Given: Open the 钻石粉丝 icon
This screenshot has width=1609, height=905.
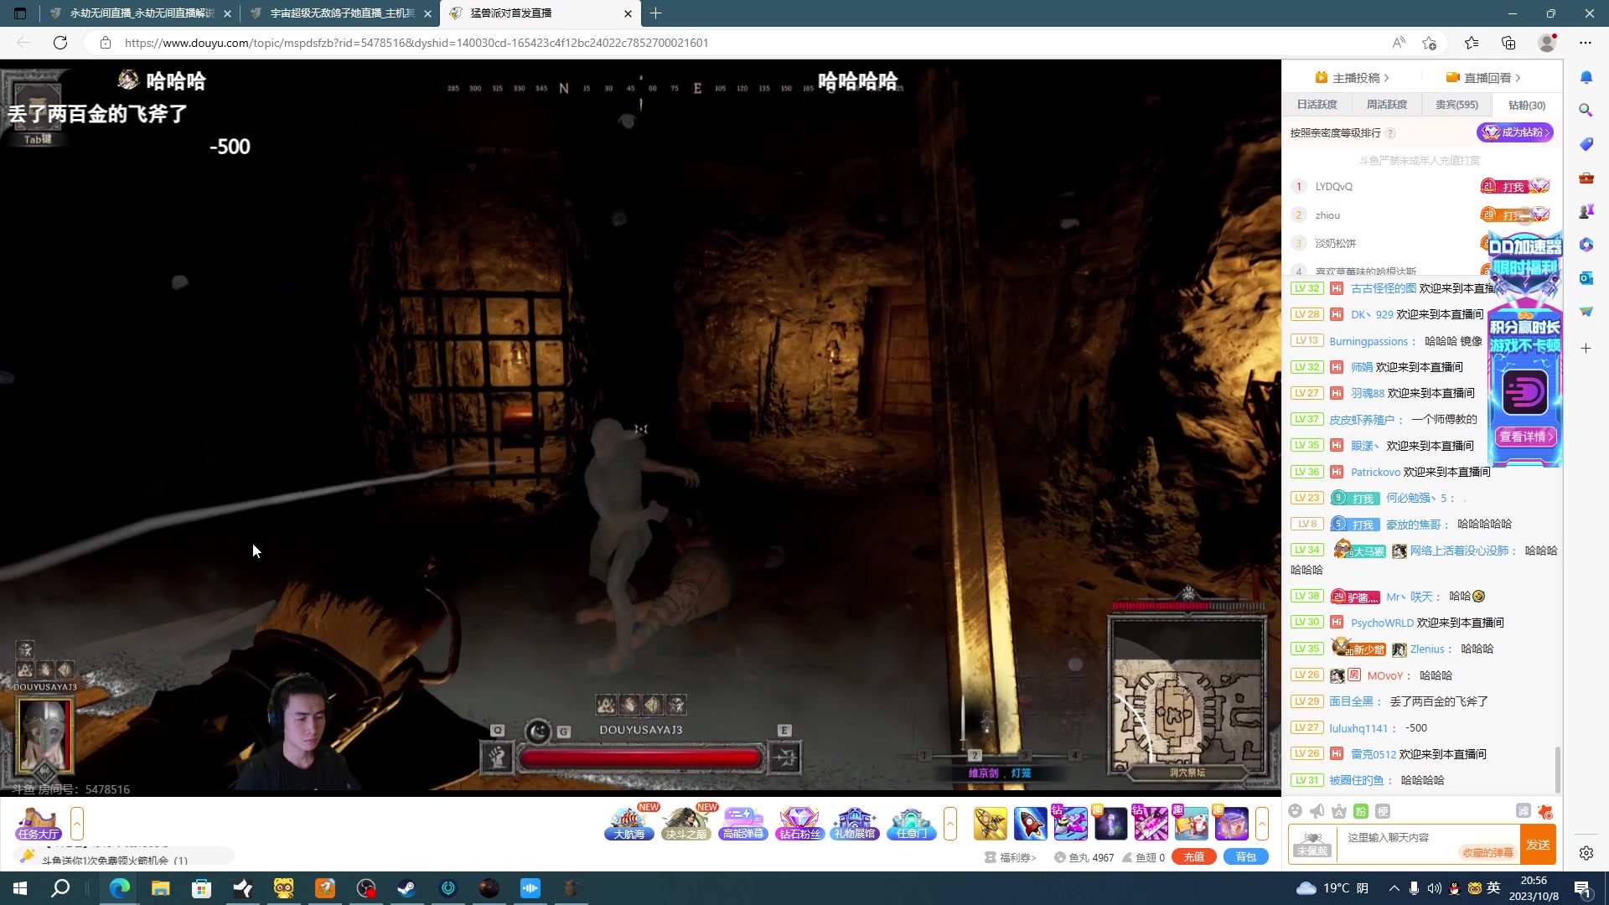Looking at the screenshot, I should point(799,823).
